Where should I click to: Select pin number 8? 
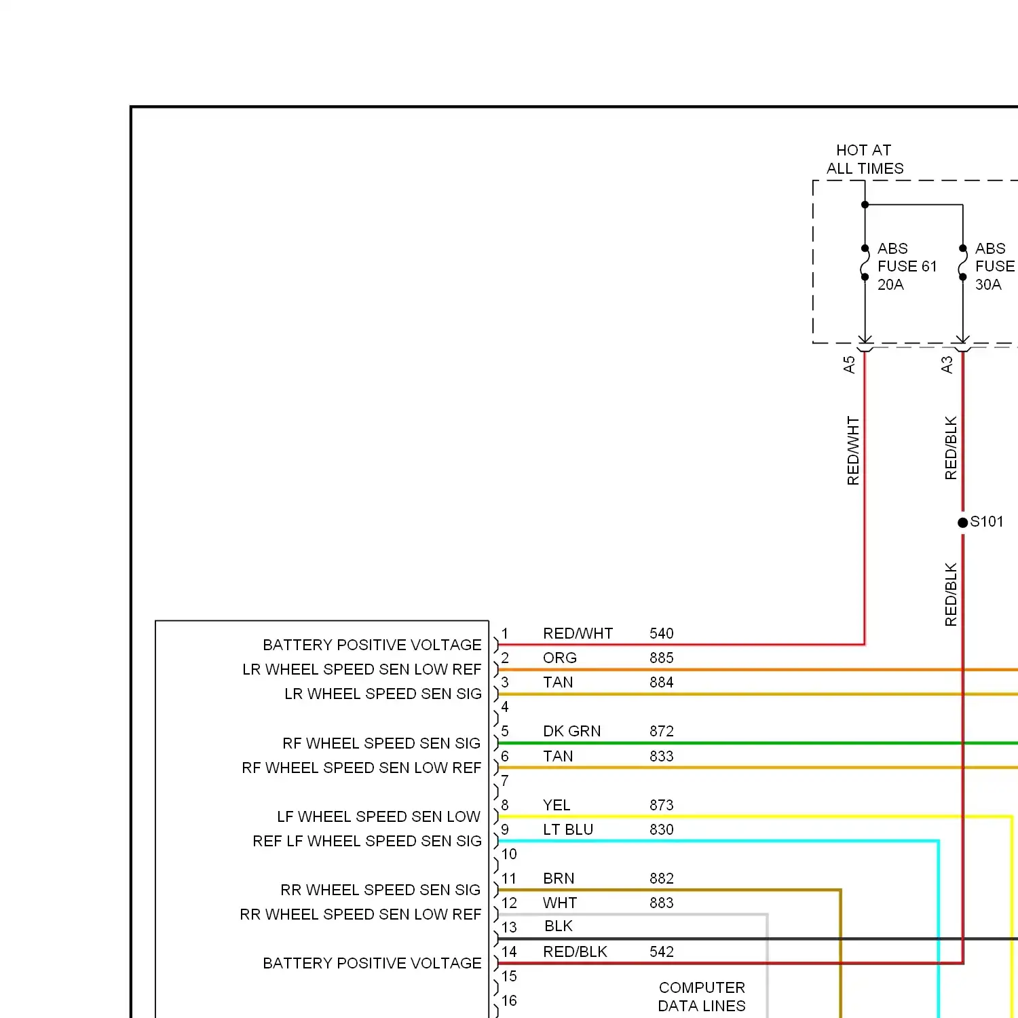[x=505, y=805]
